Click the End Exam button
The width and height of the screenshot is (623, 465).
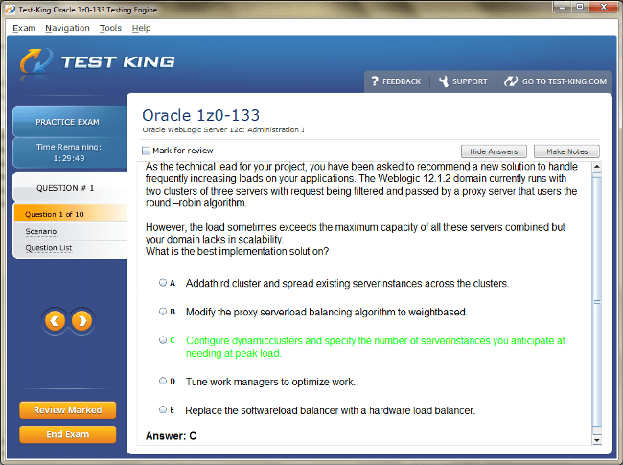click(x=67, y=434)
